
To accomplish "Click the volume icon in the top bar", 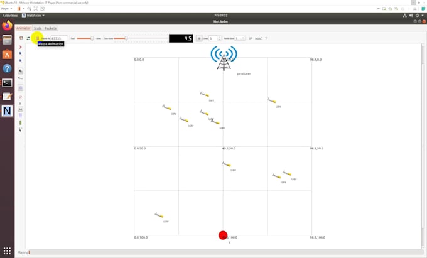I will tap(411, 16).
